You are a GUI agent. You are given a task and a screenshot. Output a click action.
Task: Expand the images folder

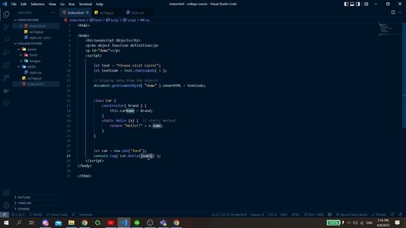36,61
